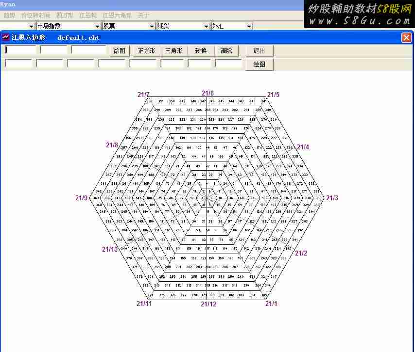Click the 21/12 label below the hexagon
415x352 pixels.
208,304
